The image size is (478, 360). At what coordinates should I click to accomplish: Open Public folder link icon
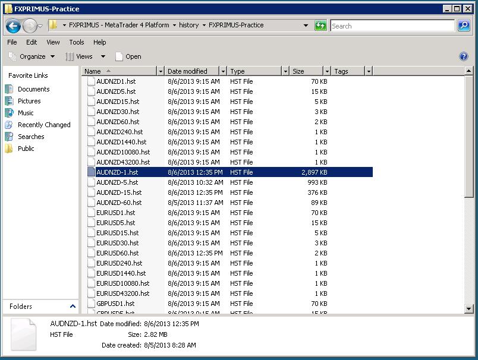coord(9,149)
